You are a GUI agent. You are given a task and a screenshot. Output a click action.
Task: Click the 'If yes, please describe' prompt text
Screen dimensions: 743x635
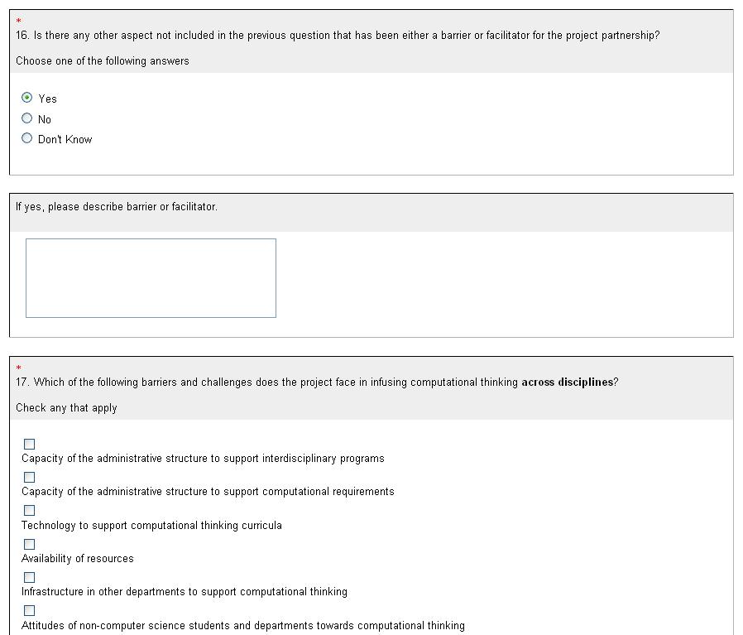117,207
